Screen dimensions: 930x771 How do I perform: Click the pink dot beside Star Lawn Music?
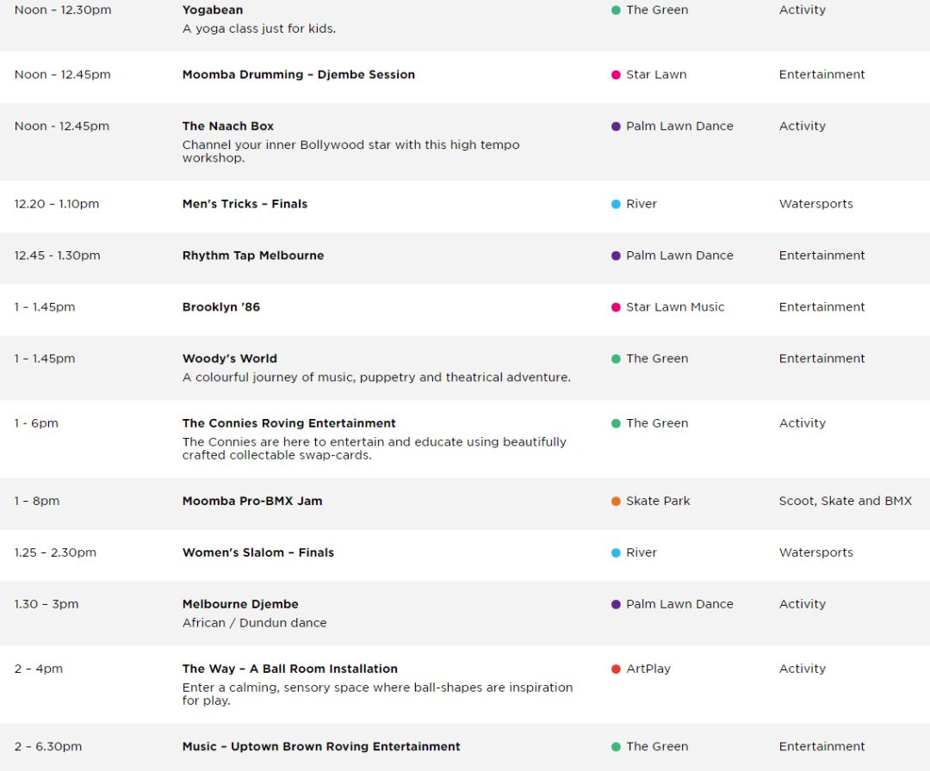pyautogui.click(x=616, y=307)
